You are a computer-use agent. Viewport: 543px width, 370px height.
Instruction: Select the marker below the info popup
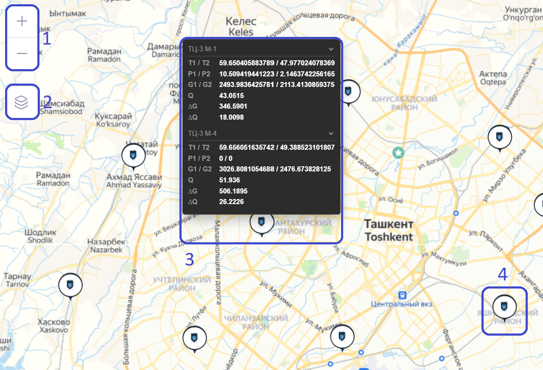262,222
